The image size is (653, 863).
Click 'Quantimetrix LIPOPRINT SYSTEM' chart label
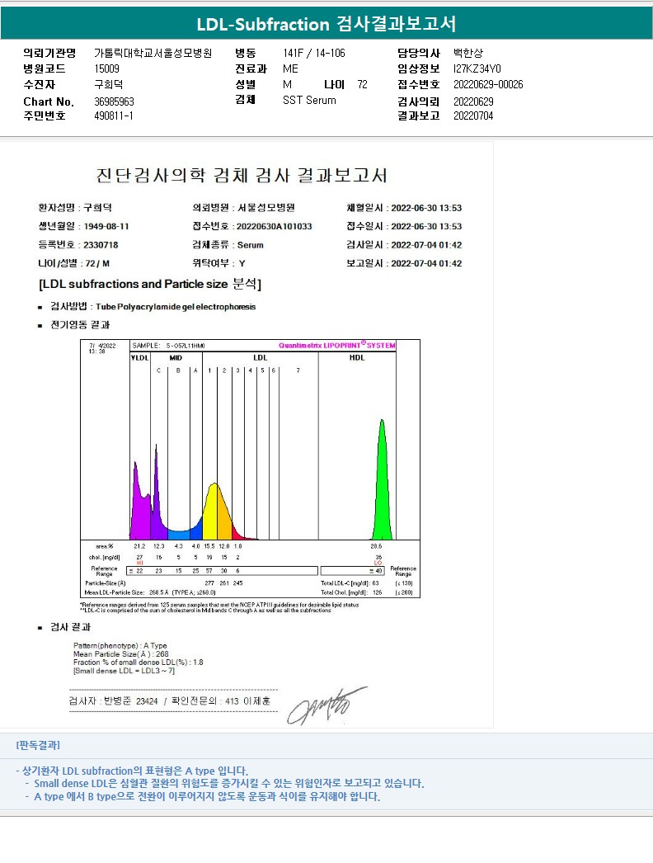click(336, 345)
